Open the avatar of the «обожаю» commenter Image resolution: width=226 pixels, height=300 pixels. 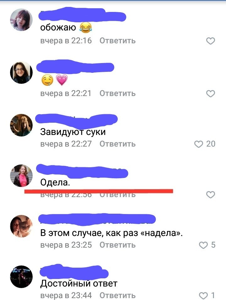[x=21, y=20]
